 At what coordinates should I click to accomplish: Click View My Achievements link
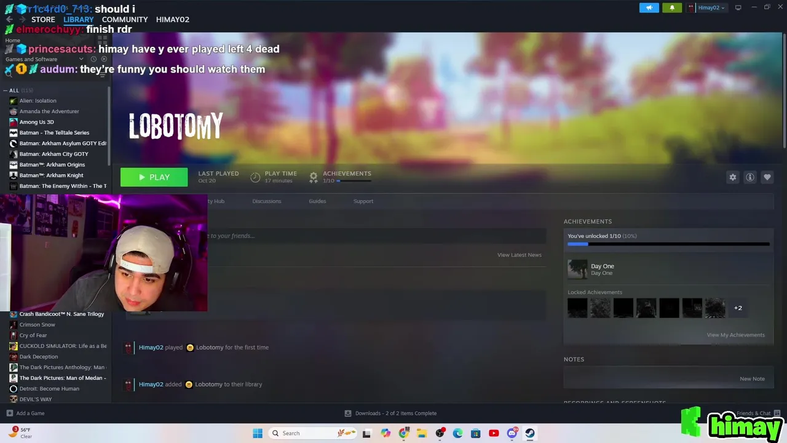(735, 335)
